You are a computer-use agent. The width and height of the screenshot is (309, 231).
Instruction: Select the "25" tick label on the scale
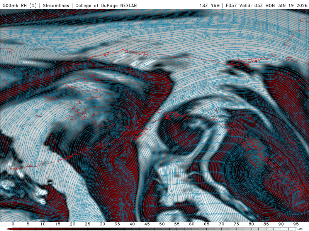(x=88, y=224)
